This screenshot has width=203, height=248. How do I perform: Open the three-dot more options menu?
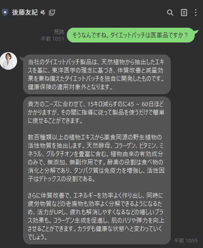pyautogui.click(x=196, y=12)
